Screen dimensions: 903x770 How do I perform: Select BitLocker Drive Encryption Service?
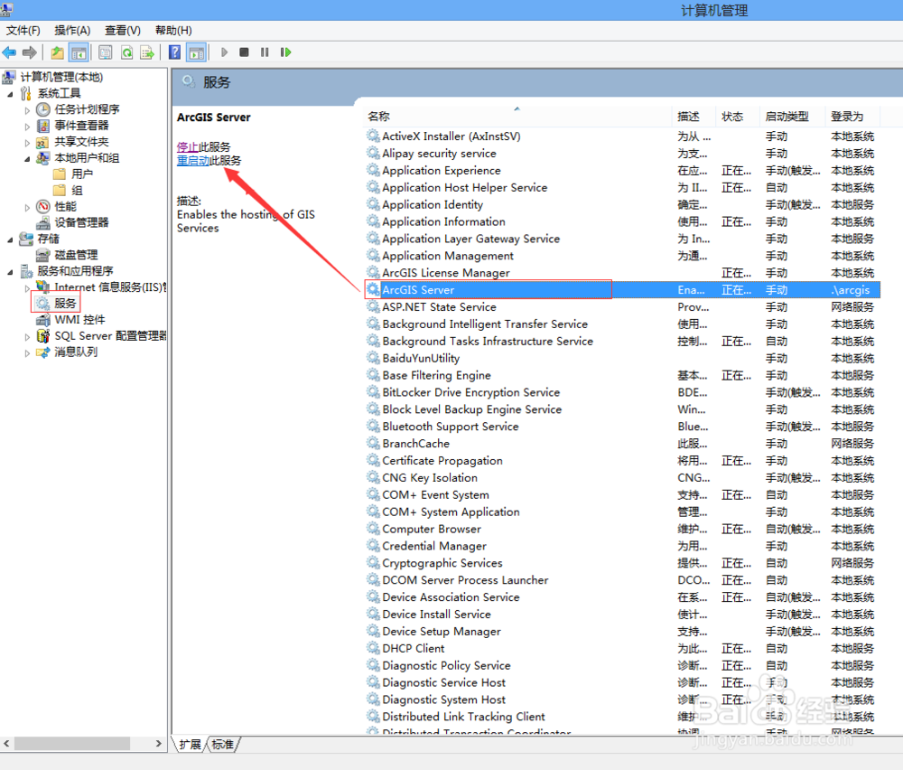[x=622, y=392]
